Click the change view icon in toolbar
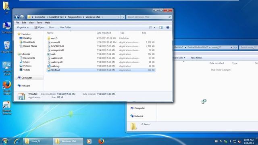This screenshot has height=145, width=258. pyautogui.click(x=150, y=27)
